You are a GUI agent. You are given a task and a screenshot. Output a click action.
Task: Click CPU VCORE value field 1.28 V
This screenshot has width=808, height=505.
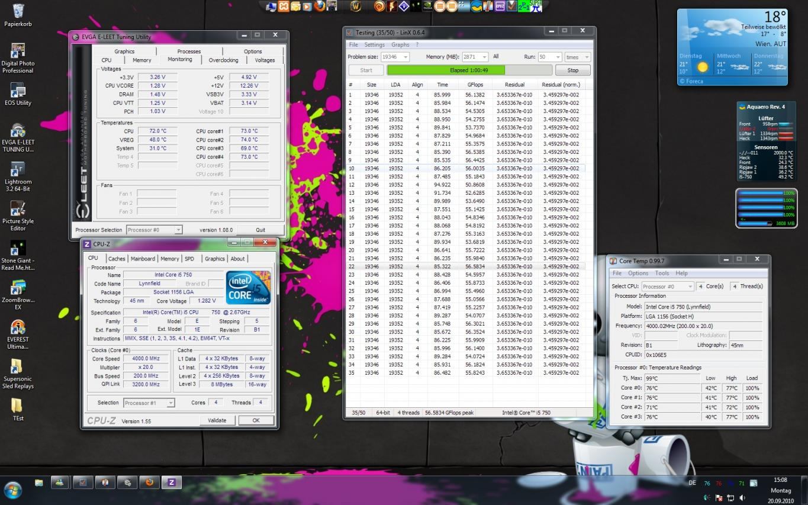157,86
